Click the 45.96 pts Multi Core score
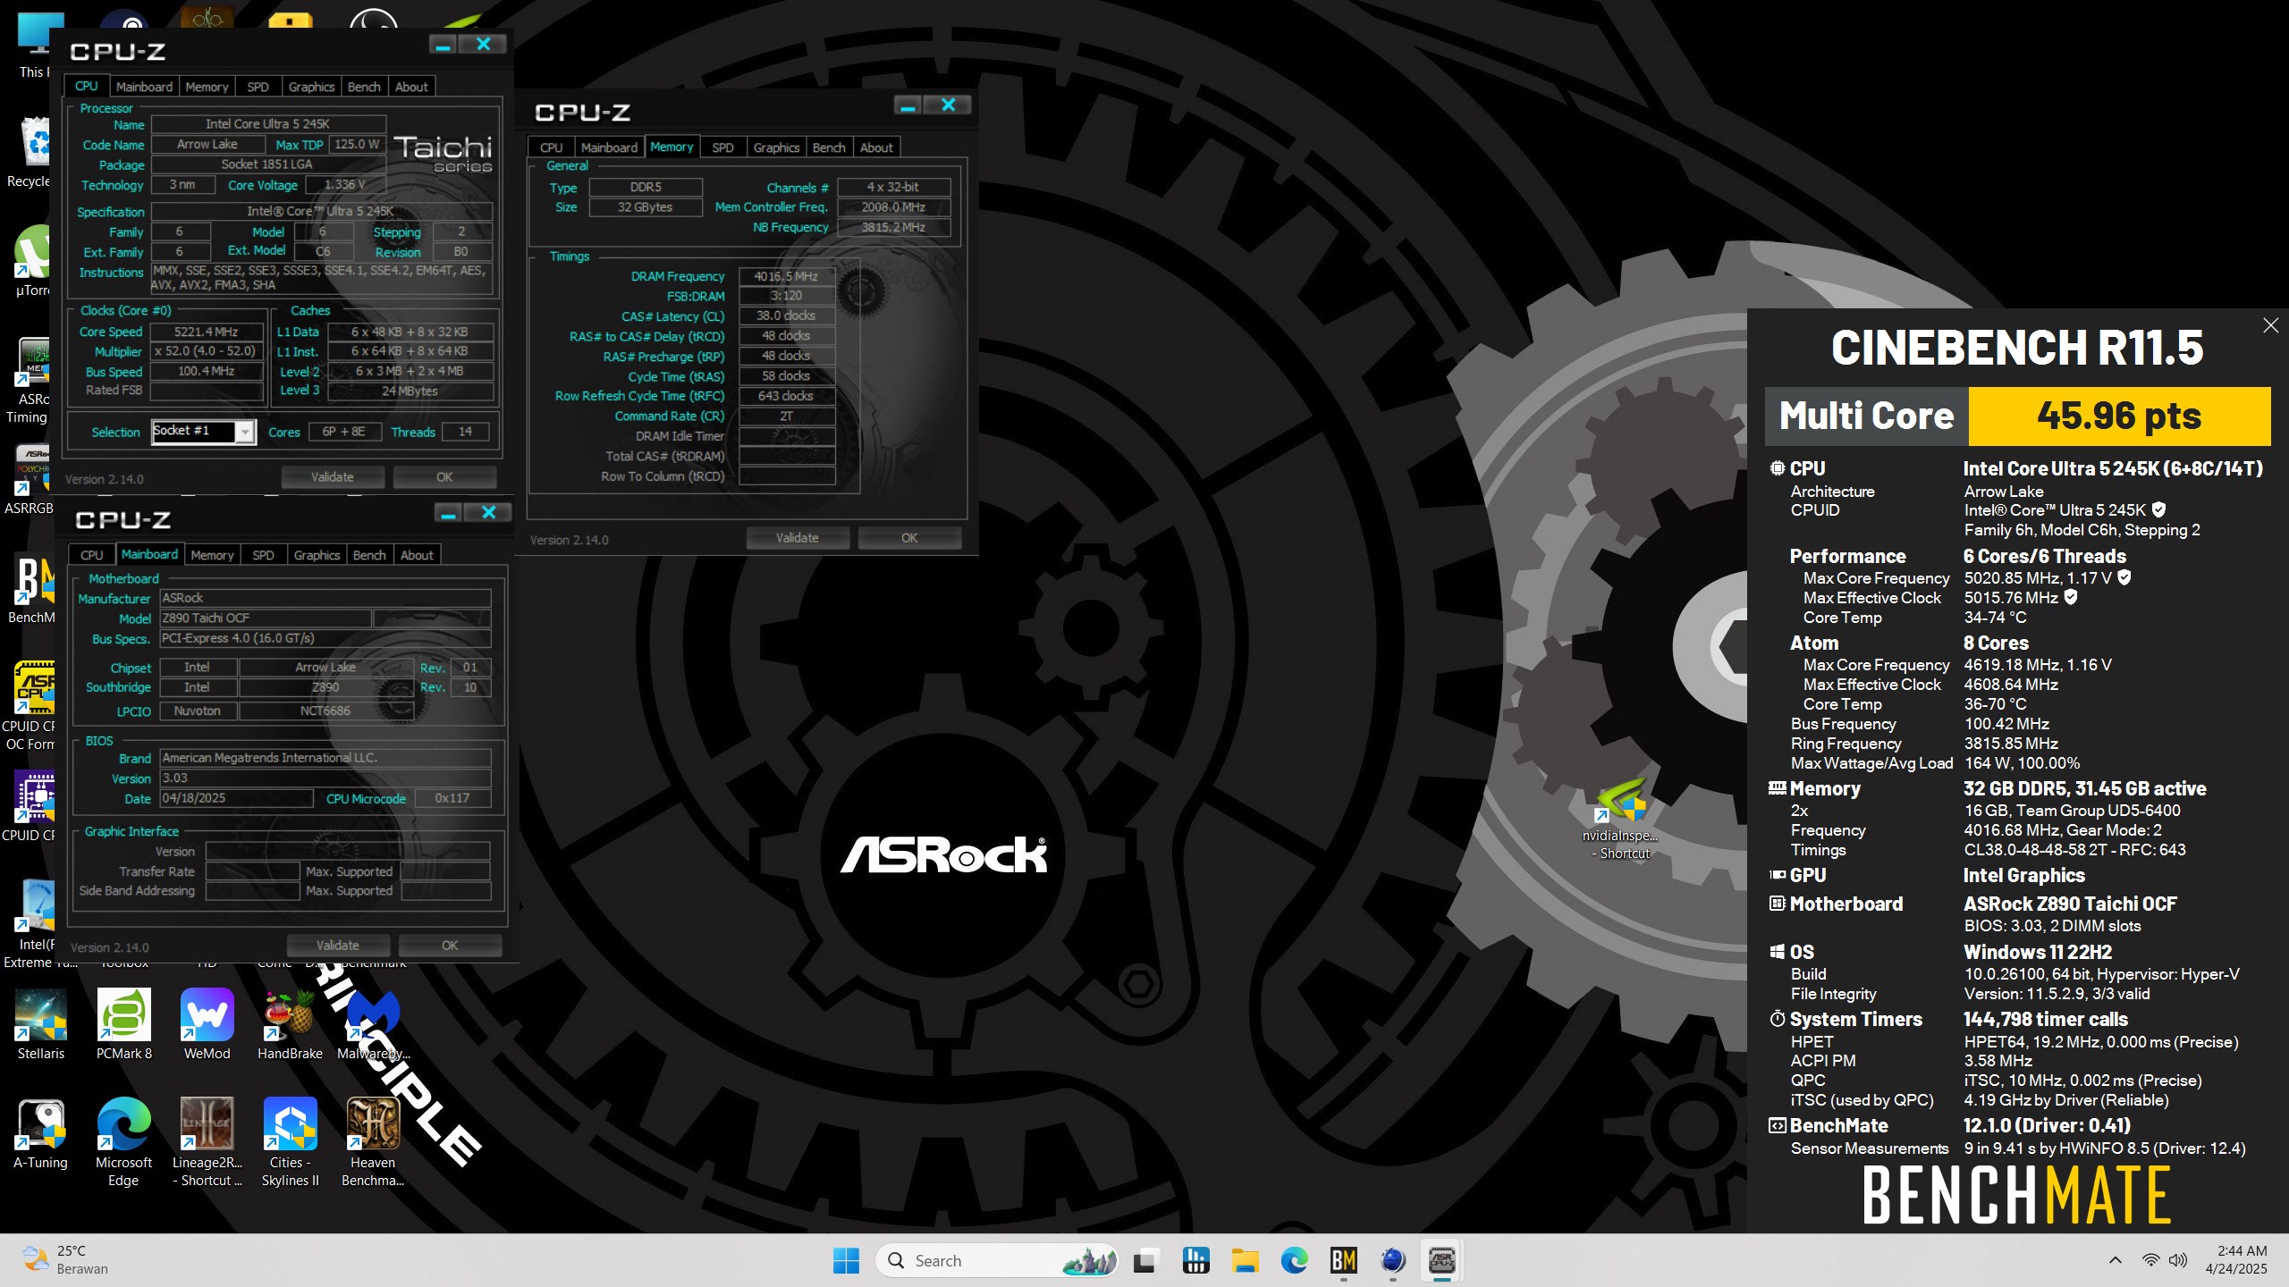This screenshot has height=1287, width=2289. [2119, 416]
